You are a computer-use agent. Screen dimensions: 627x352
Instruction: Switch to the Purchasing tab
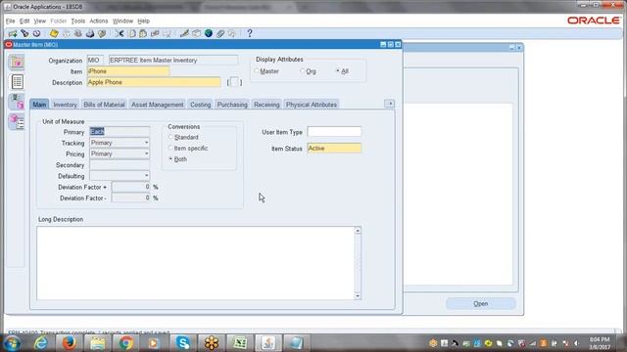point(232,105)
